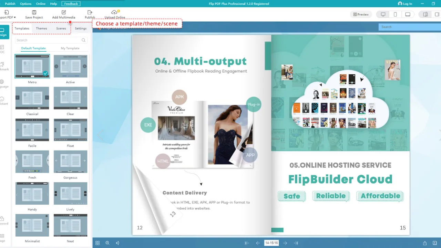441x248 pixels.
Task: Click the zoom in magnifier icon
Action: [x=107, y=243]
